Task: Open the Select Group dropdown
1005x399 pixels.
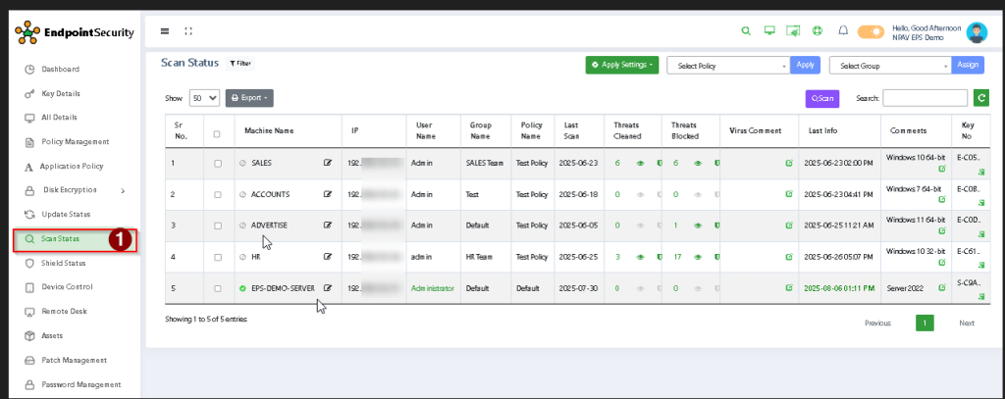Action: click(890, 65)
